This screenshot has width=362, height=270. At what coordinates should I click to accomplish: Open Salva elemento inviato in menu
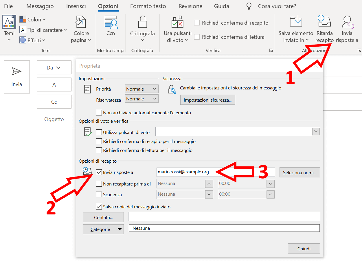(296, 29)
